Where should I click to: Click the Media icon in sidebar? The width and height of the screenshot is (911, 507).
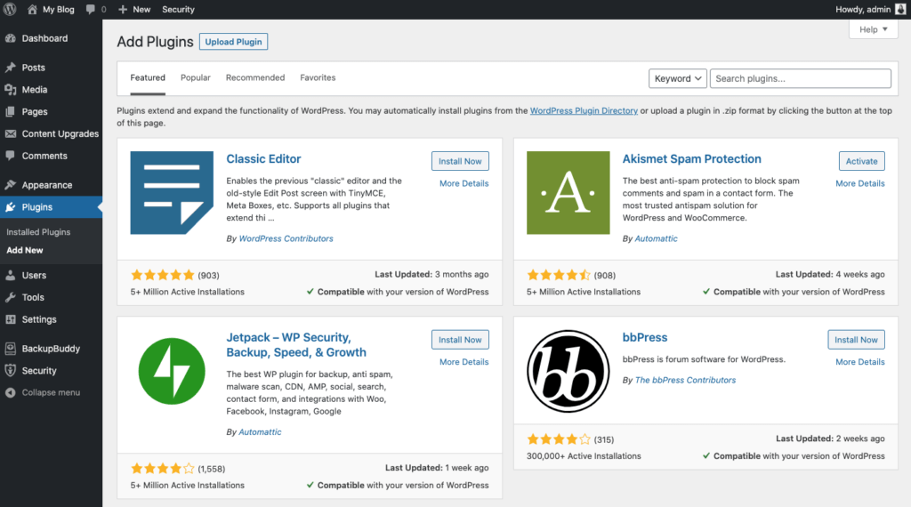click(11, 90)
